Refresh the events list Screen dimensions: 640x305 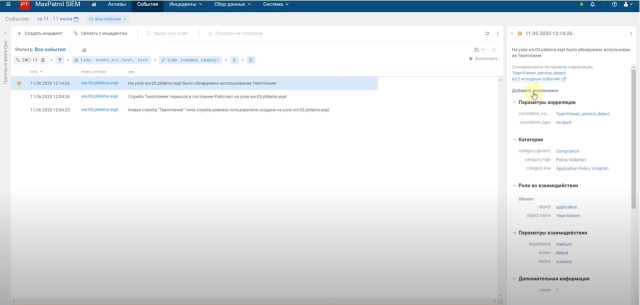(x=487, y=33)
